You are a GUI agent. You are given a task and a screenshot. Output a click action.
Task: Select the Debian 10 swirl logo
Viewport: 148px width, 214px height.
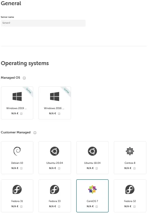(x=17, y=151)
